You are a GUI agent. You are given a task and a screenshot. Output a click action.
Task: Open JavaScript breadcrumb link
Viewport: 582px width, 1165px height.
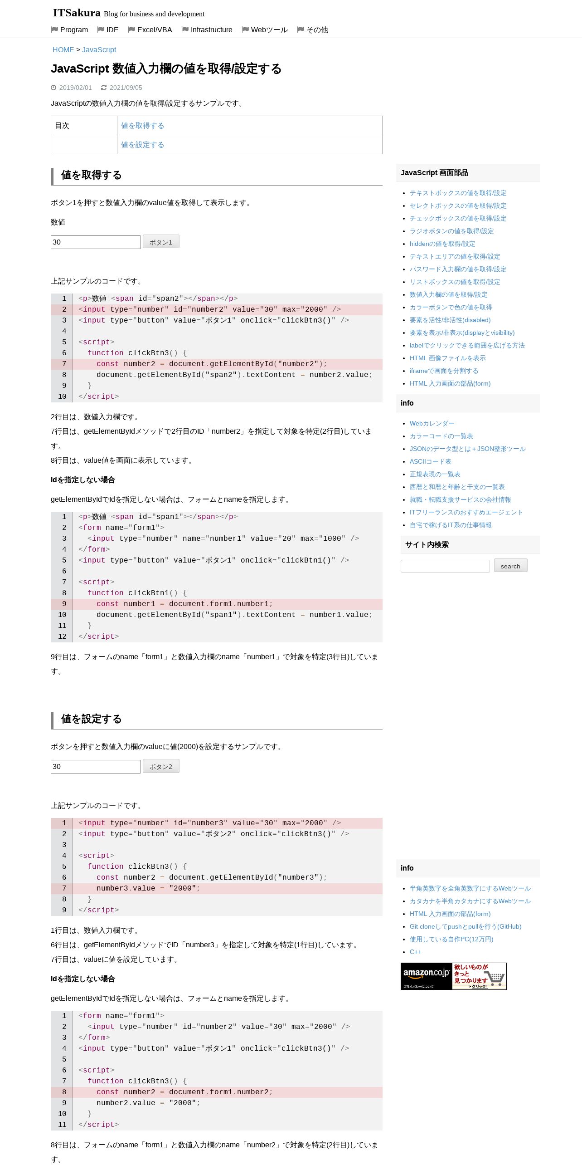click(99, 50)
